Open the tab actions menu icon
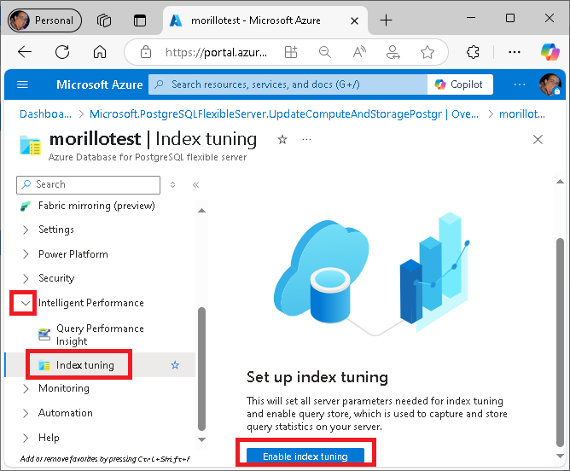 tap(140, 20)
